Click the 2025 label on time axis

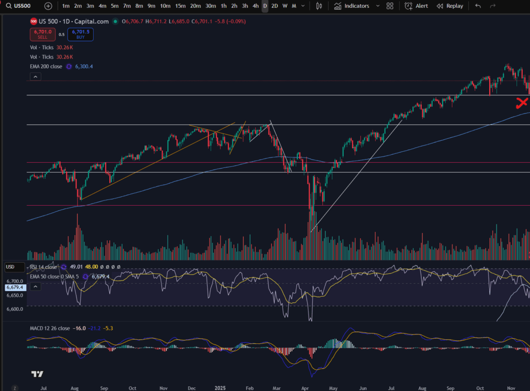(x=220, y=388)
